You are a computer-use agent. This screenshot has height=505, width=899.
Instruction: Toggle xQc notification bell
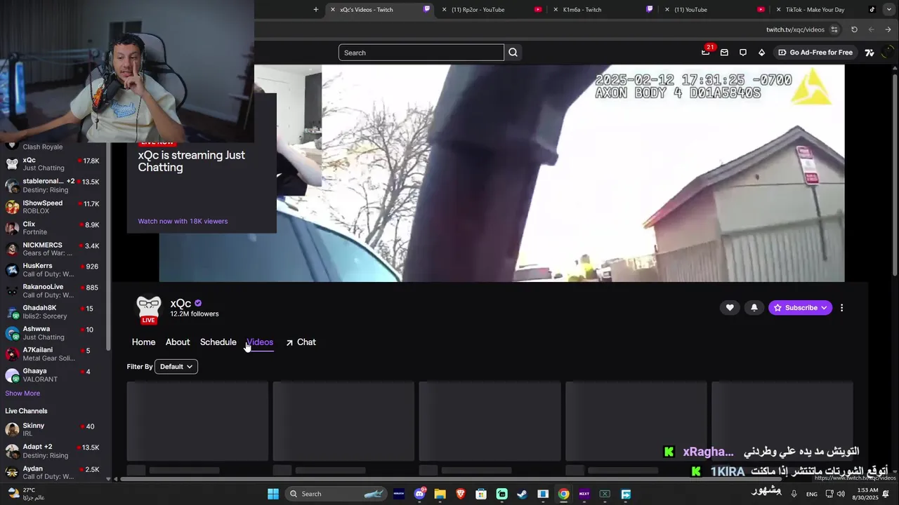(x=754, y=307)
